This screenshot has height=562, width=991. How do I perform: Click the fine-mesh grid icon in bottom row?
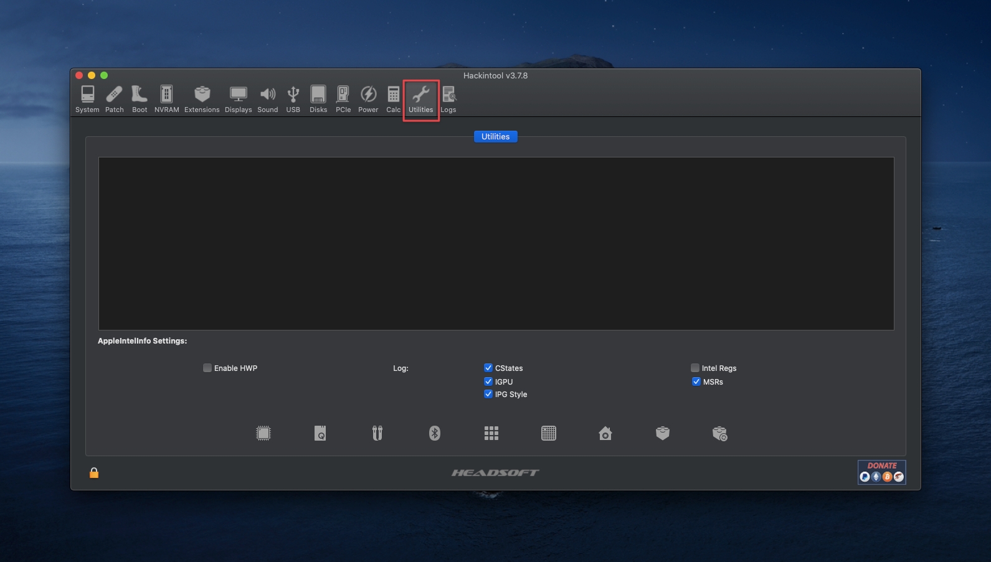[x=549, y=433]
